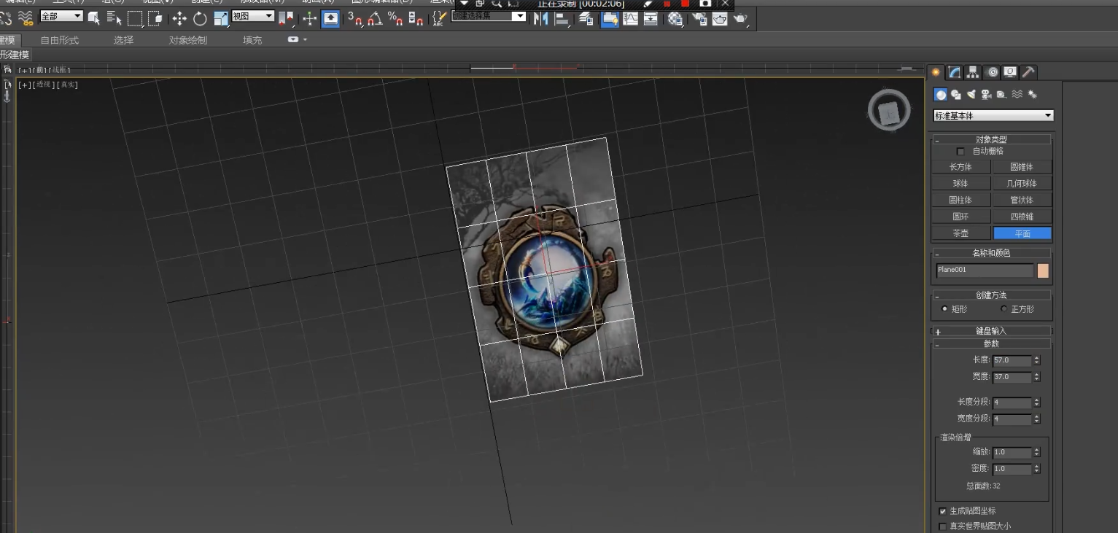Activate the Select and Rotate tool
Viewport: 1118px width, 533px height.
(200, 18)
